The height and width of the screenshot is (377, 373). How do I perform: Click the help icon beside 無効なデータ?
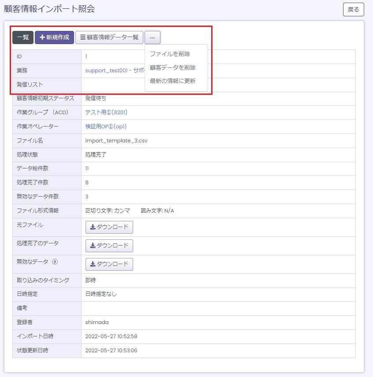click(55, 261)
